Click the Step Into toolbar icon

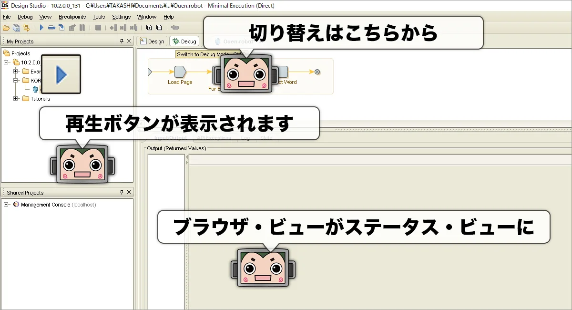point(61,28)
